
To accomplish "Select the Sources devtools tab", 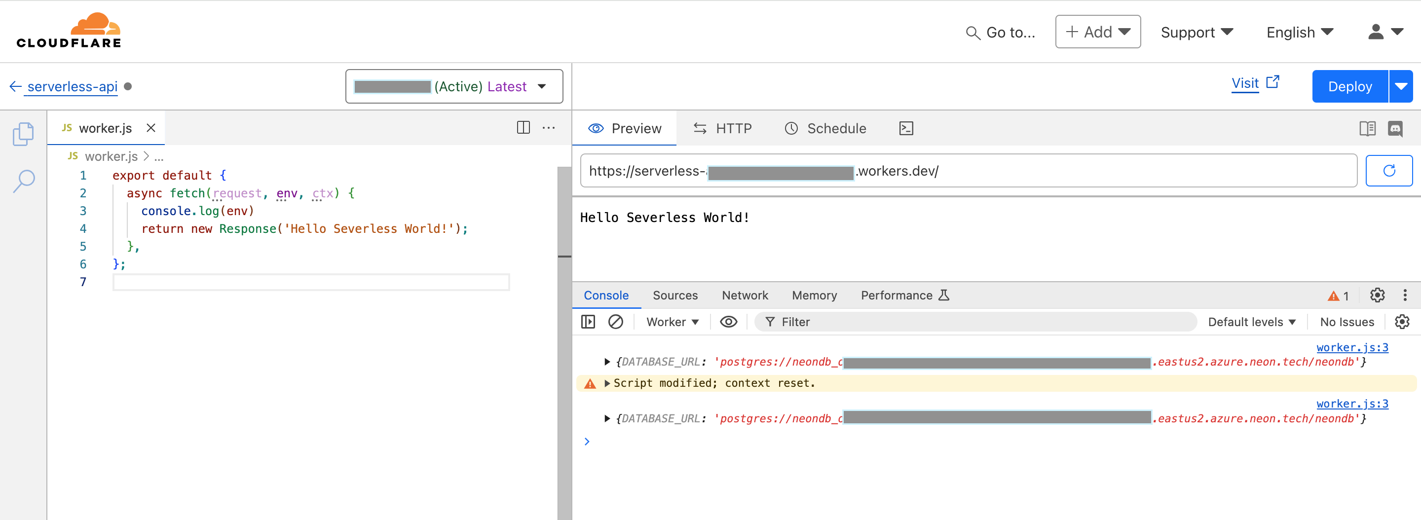I will 674,296.
